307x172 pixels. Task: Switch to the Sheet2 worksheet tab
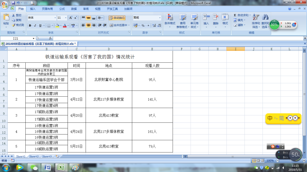pyautogui.click(x=34, y=156)
